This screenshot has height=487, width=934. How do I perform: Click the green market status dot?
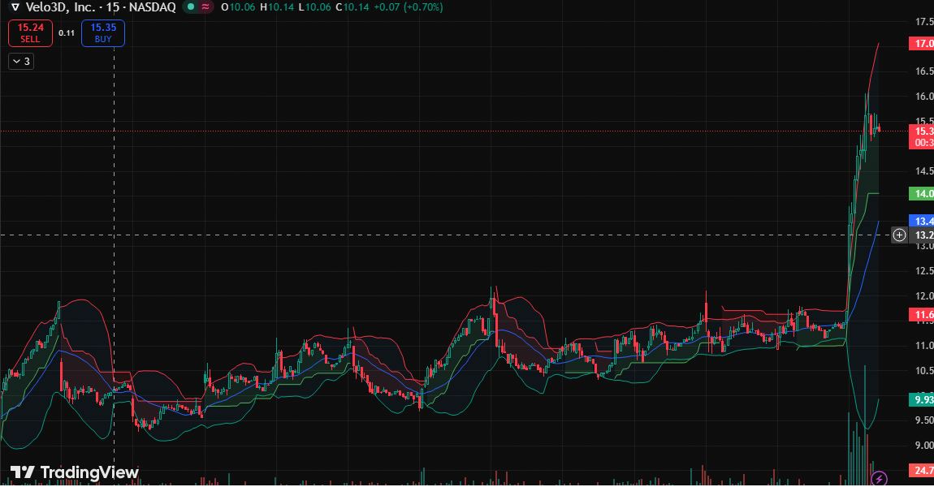click(191, 7)
